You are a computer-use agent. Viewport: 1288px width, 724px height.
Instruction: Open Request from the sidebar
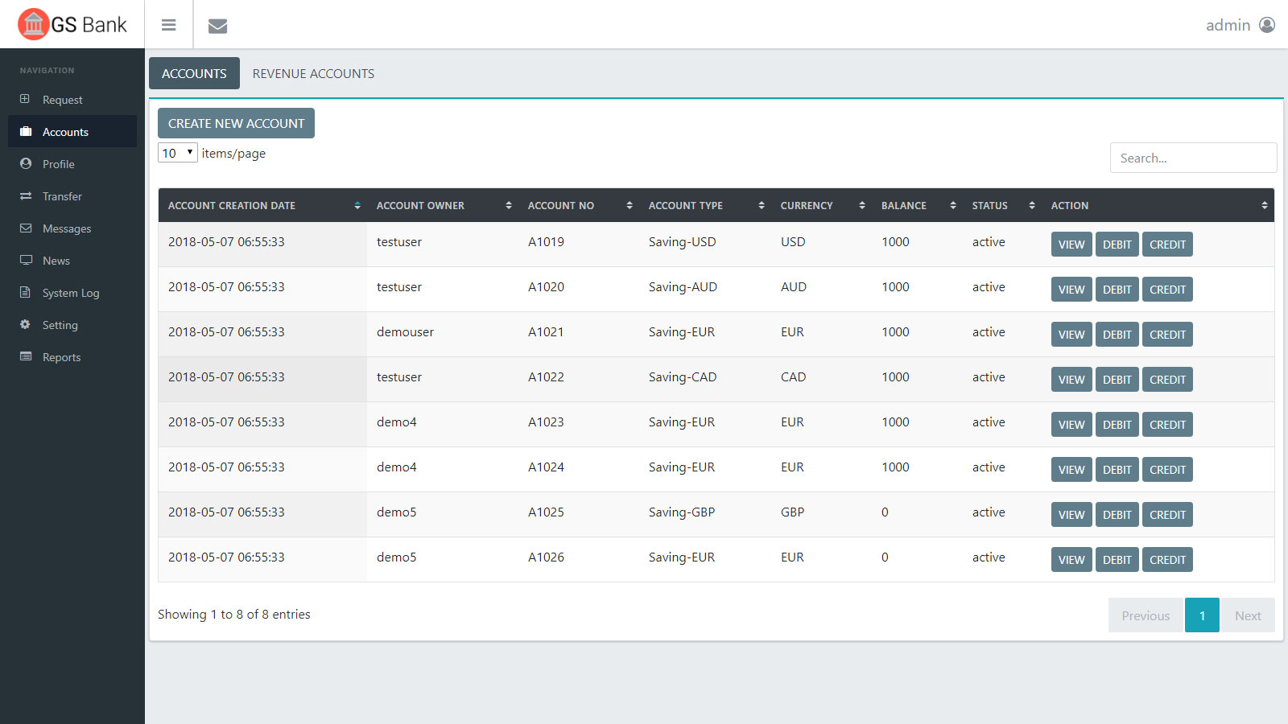tap(62, 100)
